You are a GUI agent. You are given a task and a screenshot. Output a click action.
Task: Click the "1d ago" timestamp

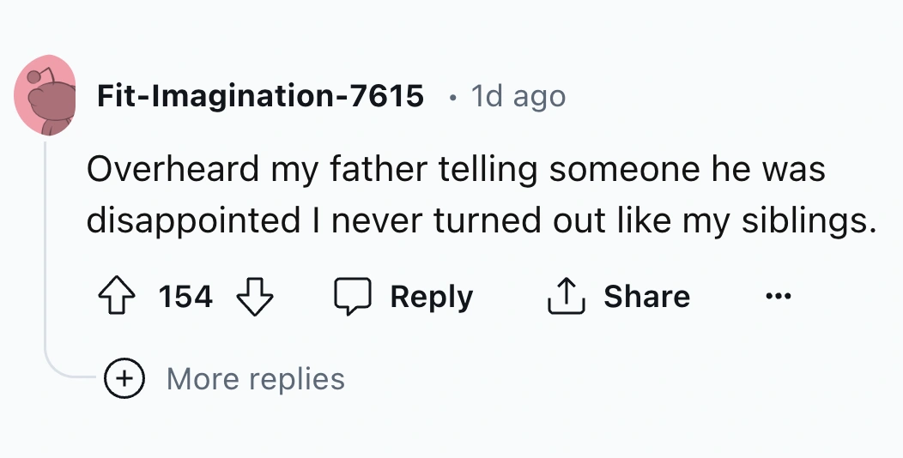(x=518, y=96)
